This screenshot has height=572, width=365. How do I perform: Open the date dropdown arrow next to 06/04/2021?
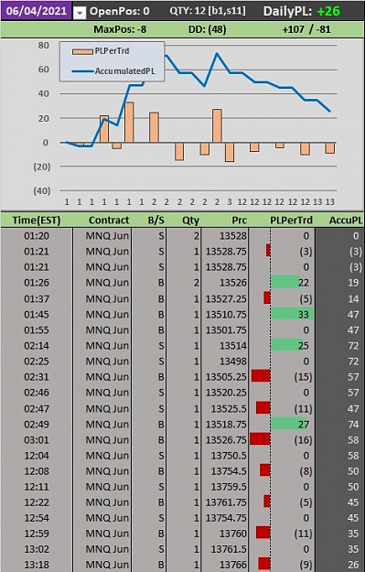coord(80,13)
